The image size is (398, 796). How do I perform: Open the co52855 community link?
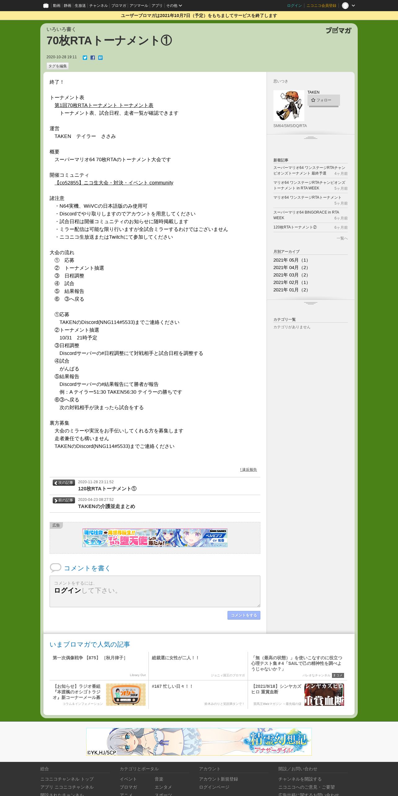[x=114, y=183]
